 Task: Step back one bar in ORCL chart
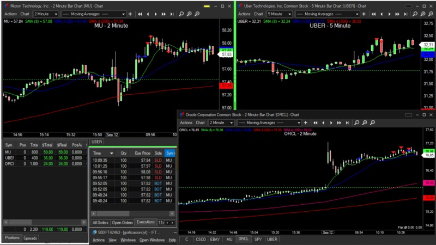(x=323, y=123)
